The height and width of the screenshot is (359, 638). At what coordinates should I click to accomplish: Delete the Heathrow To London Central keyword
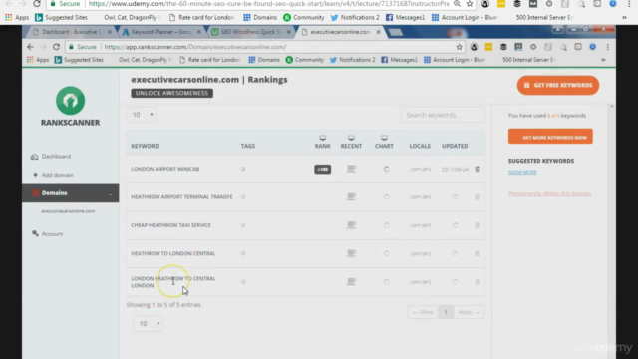coord(478,253)
